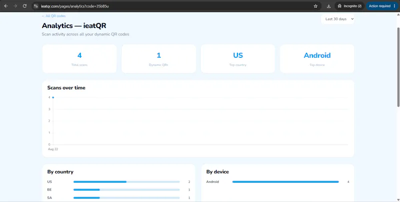The image size is (400, 202).
Task: Open the browser downloads icon
Action: point(329,6)
